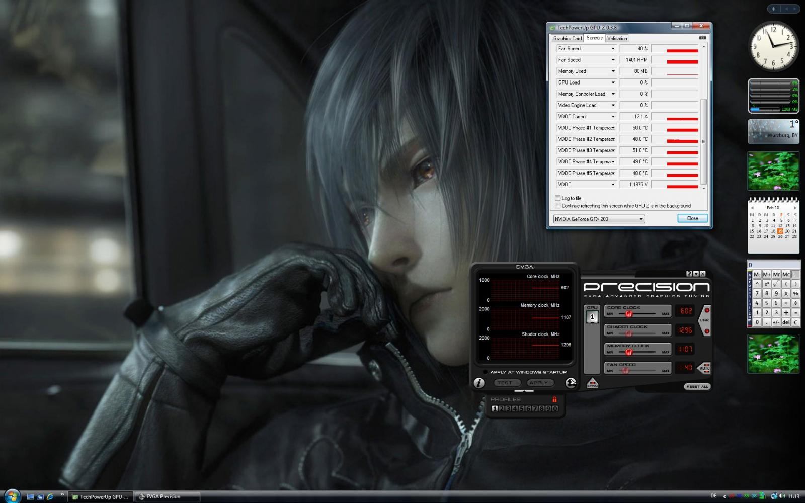The height and width of the screenshot is (503, 805).
Task: Check Continue refreshing in background option
Action: (x=557, y=206)
